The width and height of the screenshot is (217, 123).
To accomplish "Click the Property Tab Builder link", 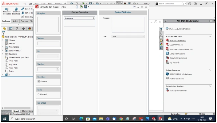I will (178, 41).
